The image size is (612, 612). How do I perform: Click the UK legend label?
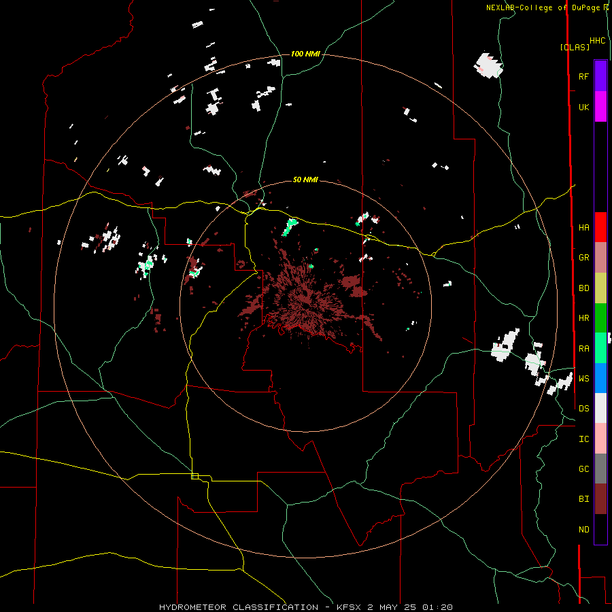pos(583,107)
